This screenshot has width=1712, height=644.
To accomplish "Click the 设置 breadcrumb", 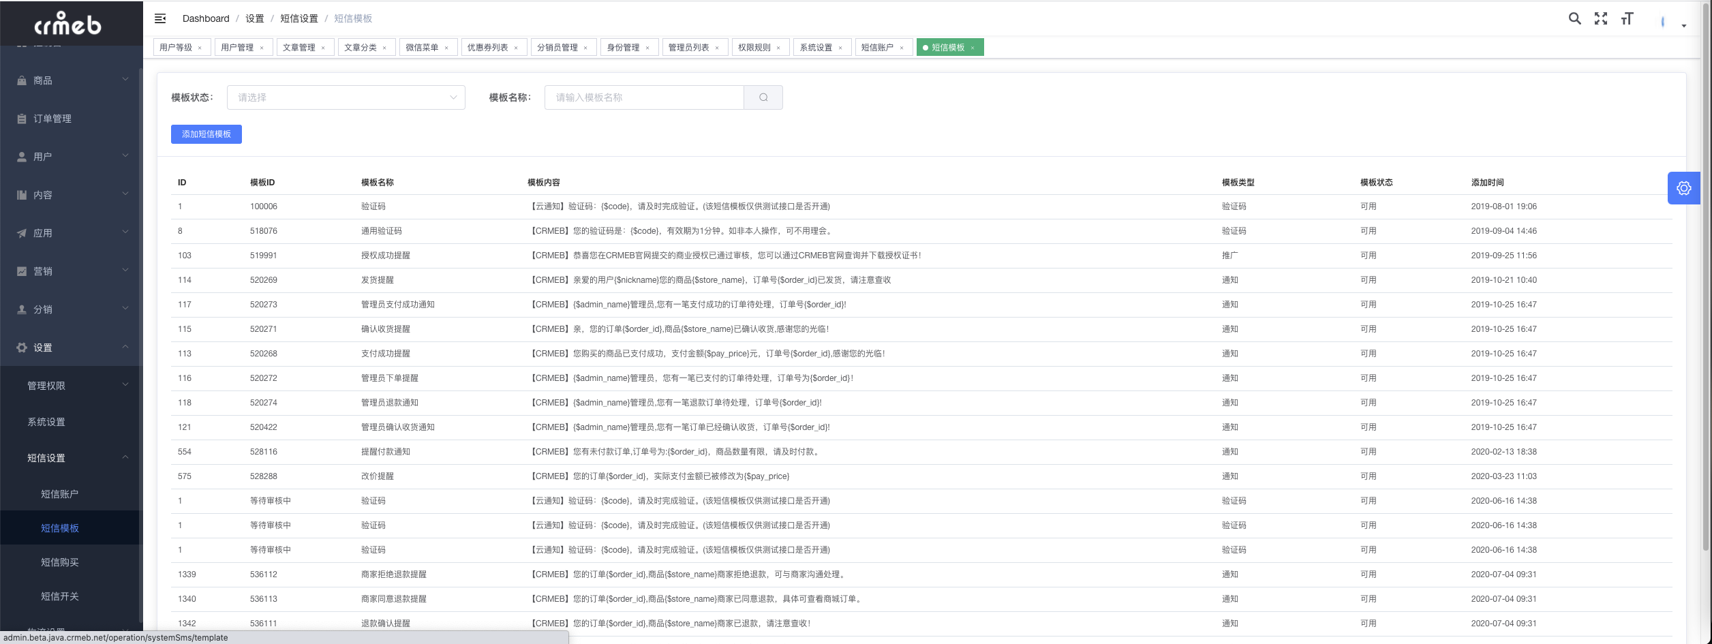I will click(255, 18).
